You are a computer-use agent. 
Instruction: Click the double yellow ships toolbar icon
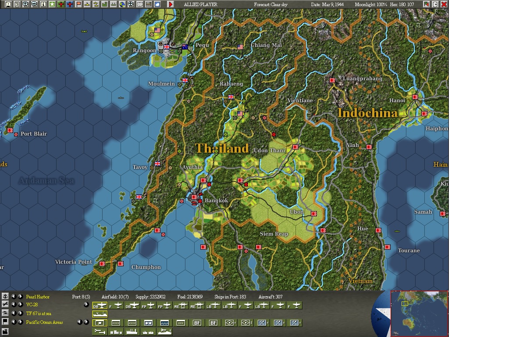click(x=96, y=4)
